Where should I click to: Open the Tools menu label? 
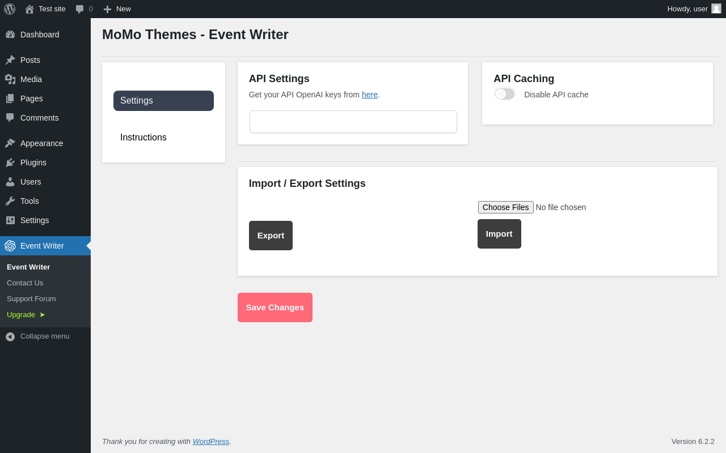pos(29,201)
